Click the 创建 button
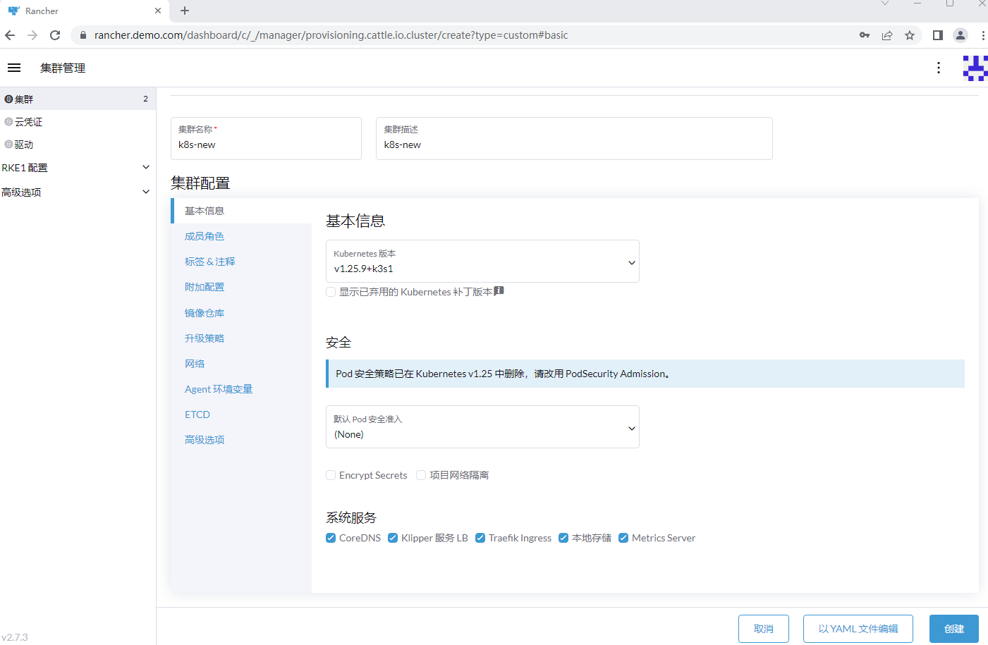The image size is (988, 645). [953, 629]
